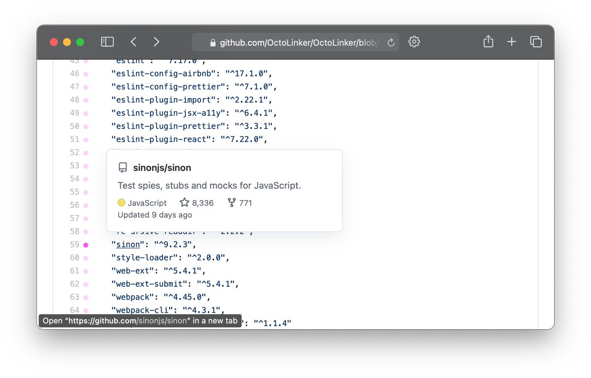Go forward with the right chevron
Image resolution: width=591 pixels, height=378 pixels.
tap(156, 42)
